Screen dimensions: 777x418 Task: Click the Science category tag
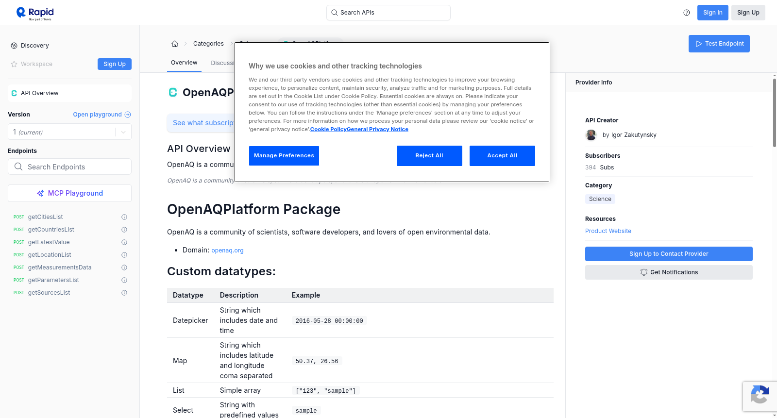pyautogui.click(x=600, y=199)
